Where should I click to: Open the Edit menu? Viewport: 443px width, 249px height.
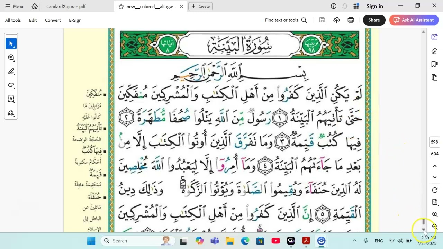[33, 20]
